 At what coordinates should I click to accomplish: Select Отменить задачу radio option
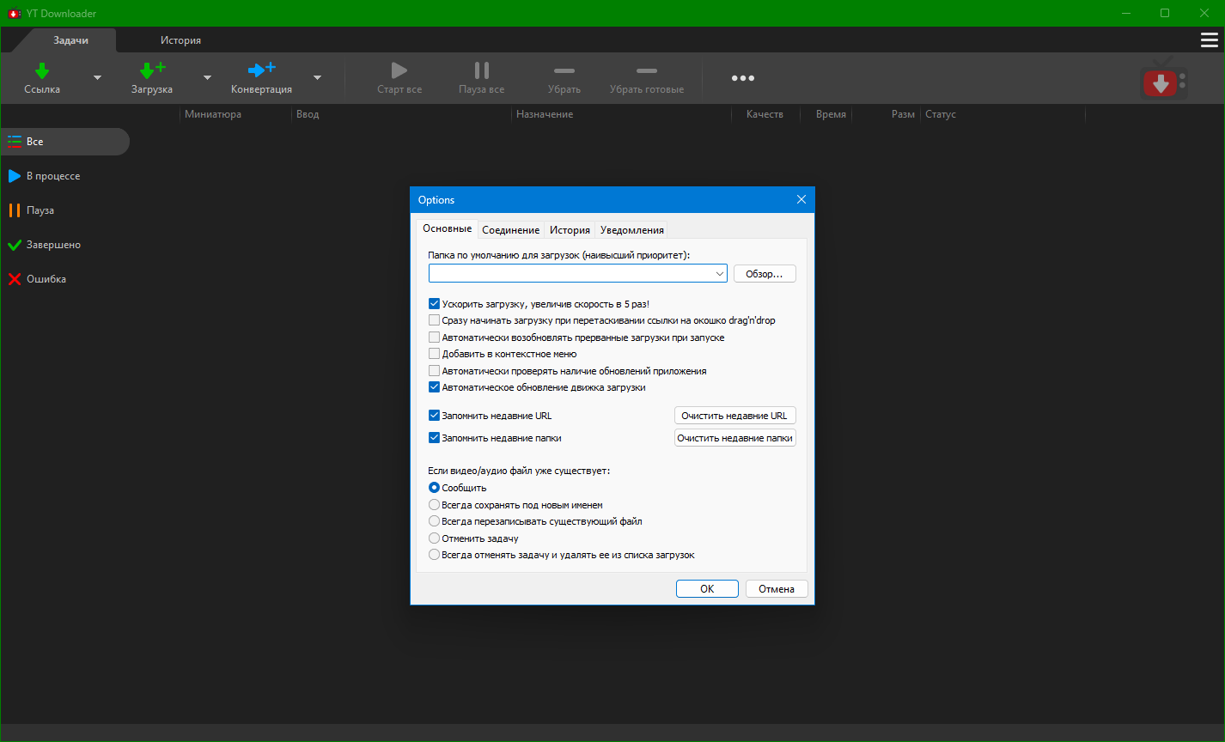pos(435,538)
